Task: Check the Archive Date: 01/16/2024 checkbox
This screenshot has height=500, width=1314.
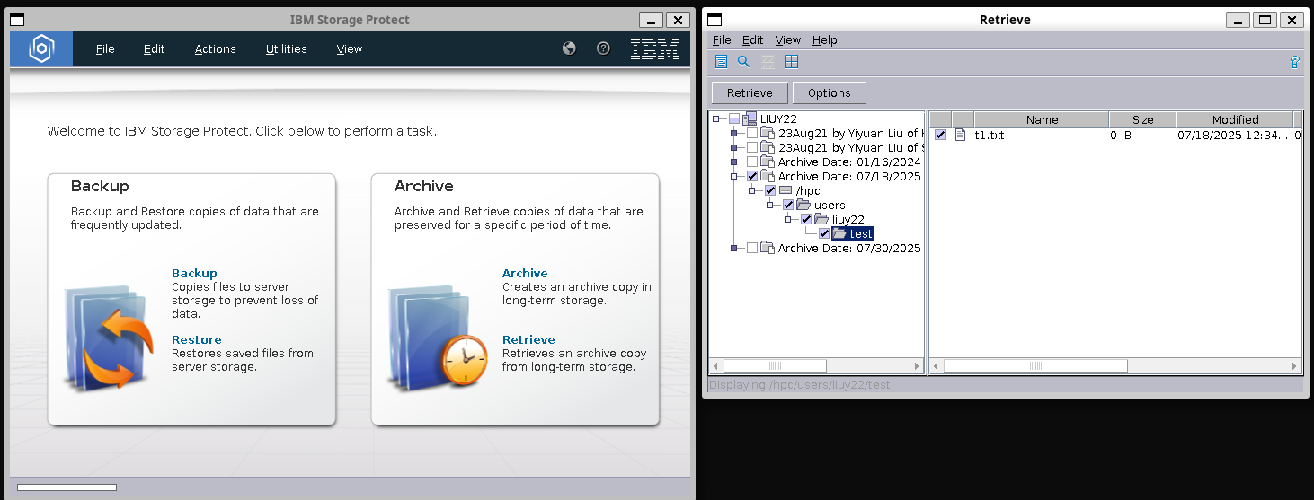Action: tap(752, 162)
